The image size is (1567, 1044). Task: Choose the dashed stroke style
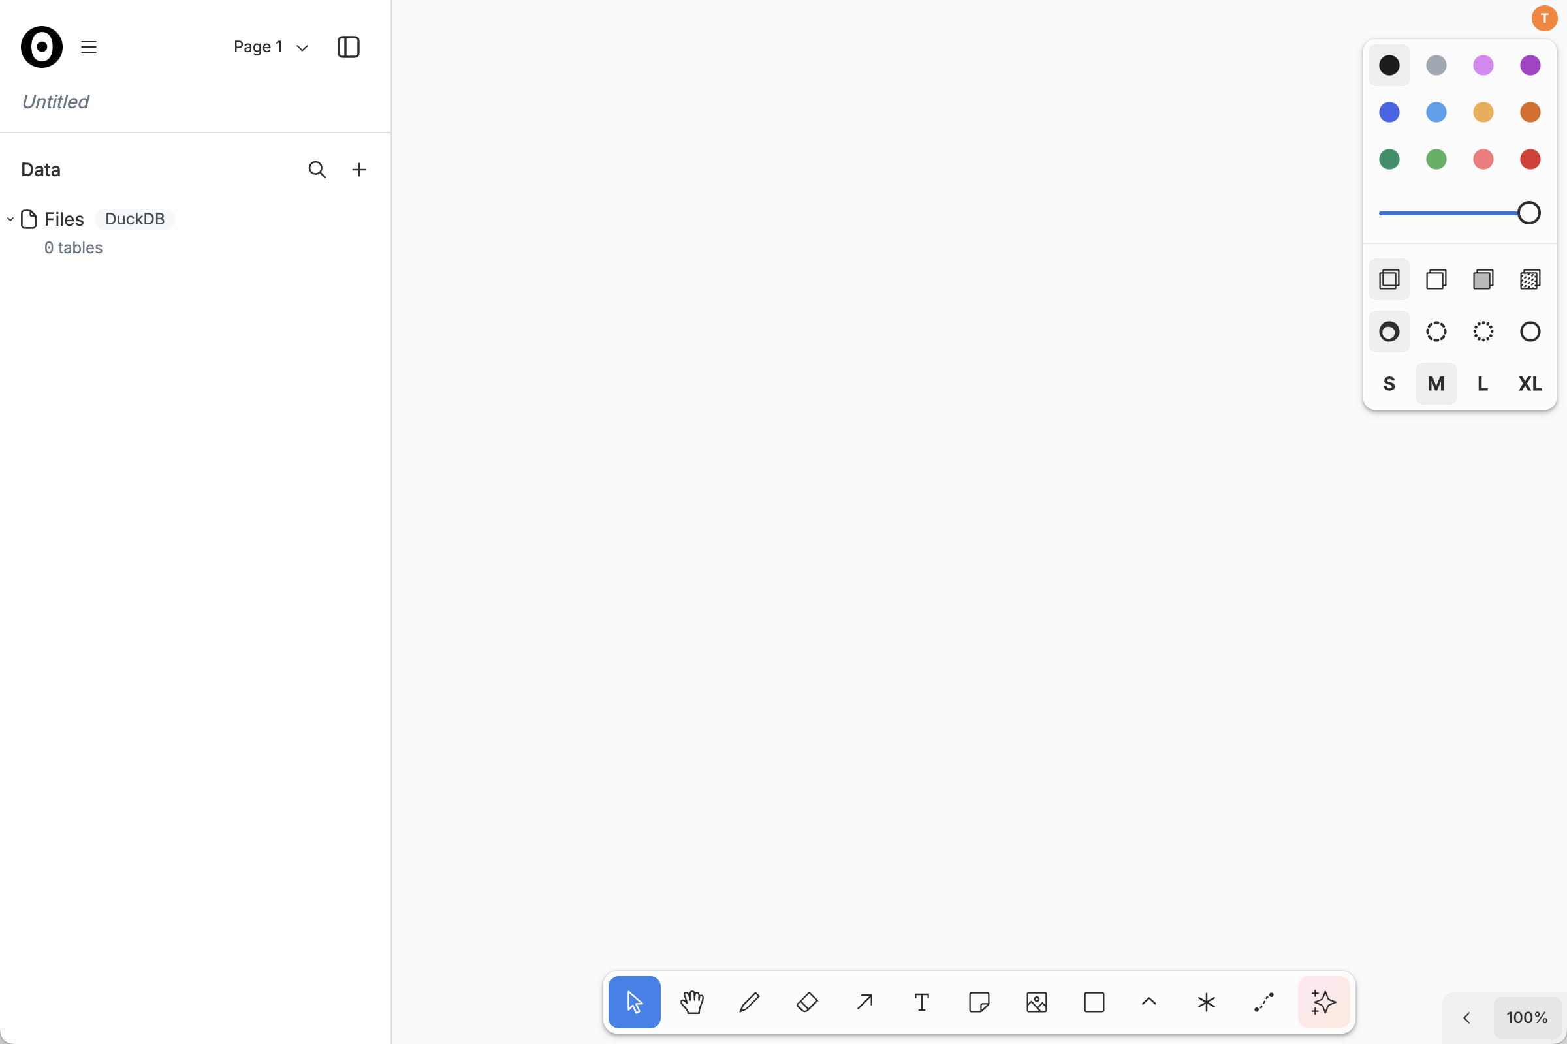(1436, 331)
